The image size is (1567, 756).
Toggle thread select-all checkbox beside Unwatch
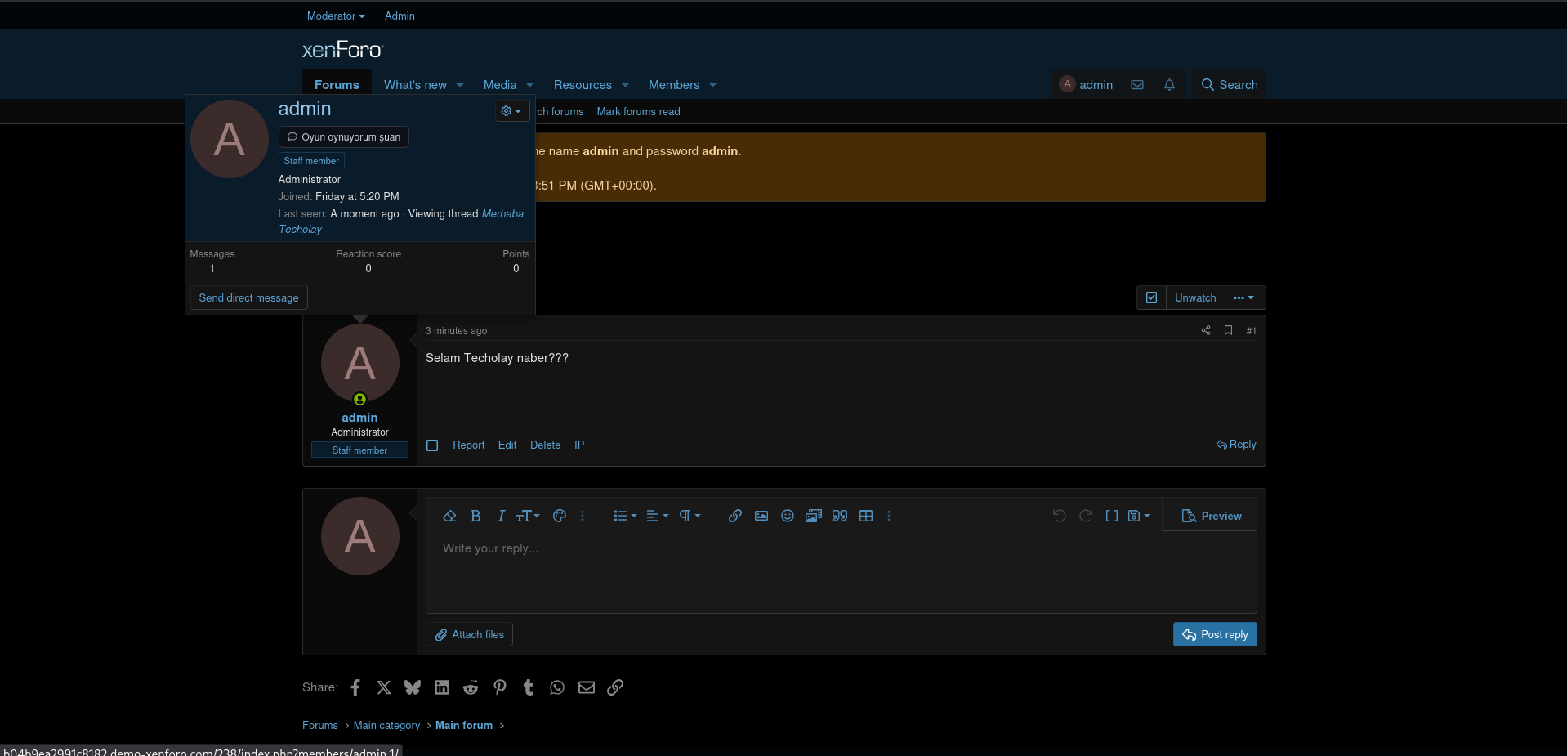[1151, 297]
